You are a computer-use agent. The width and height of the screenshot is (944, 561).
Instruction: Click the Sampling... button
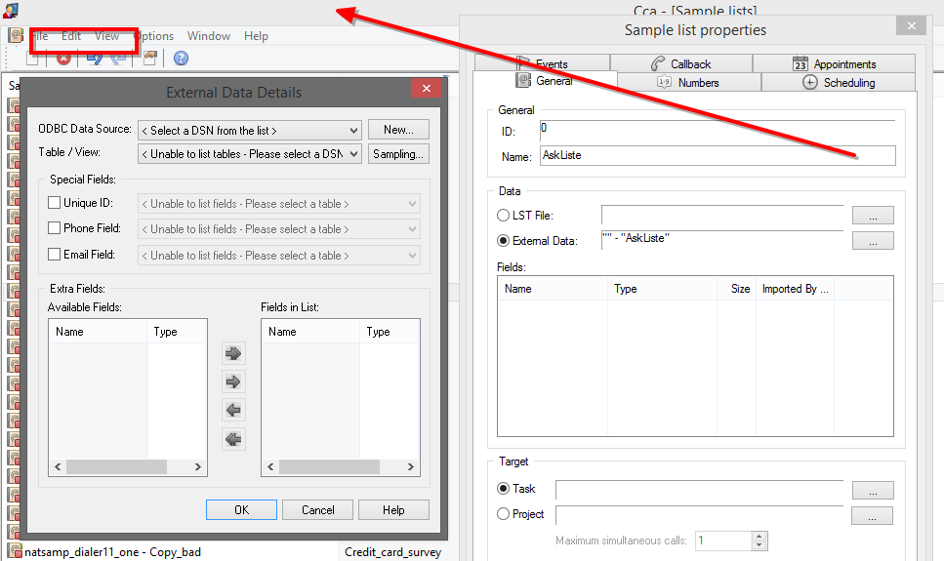point(398,154)
